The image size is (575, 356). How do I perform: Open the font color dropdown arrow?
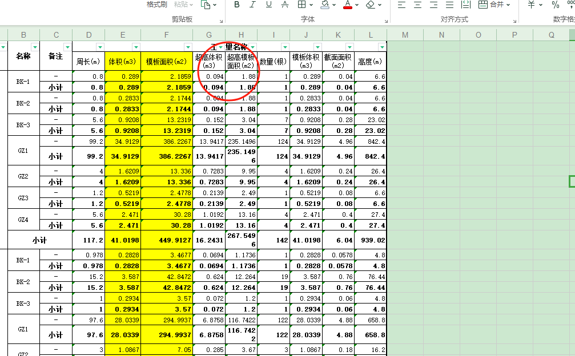357,5
